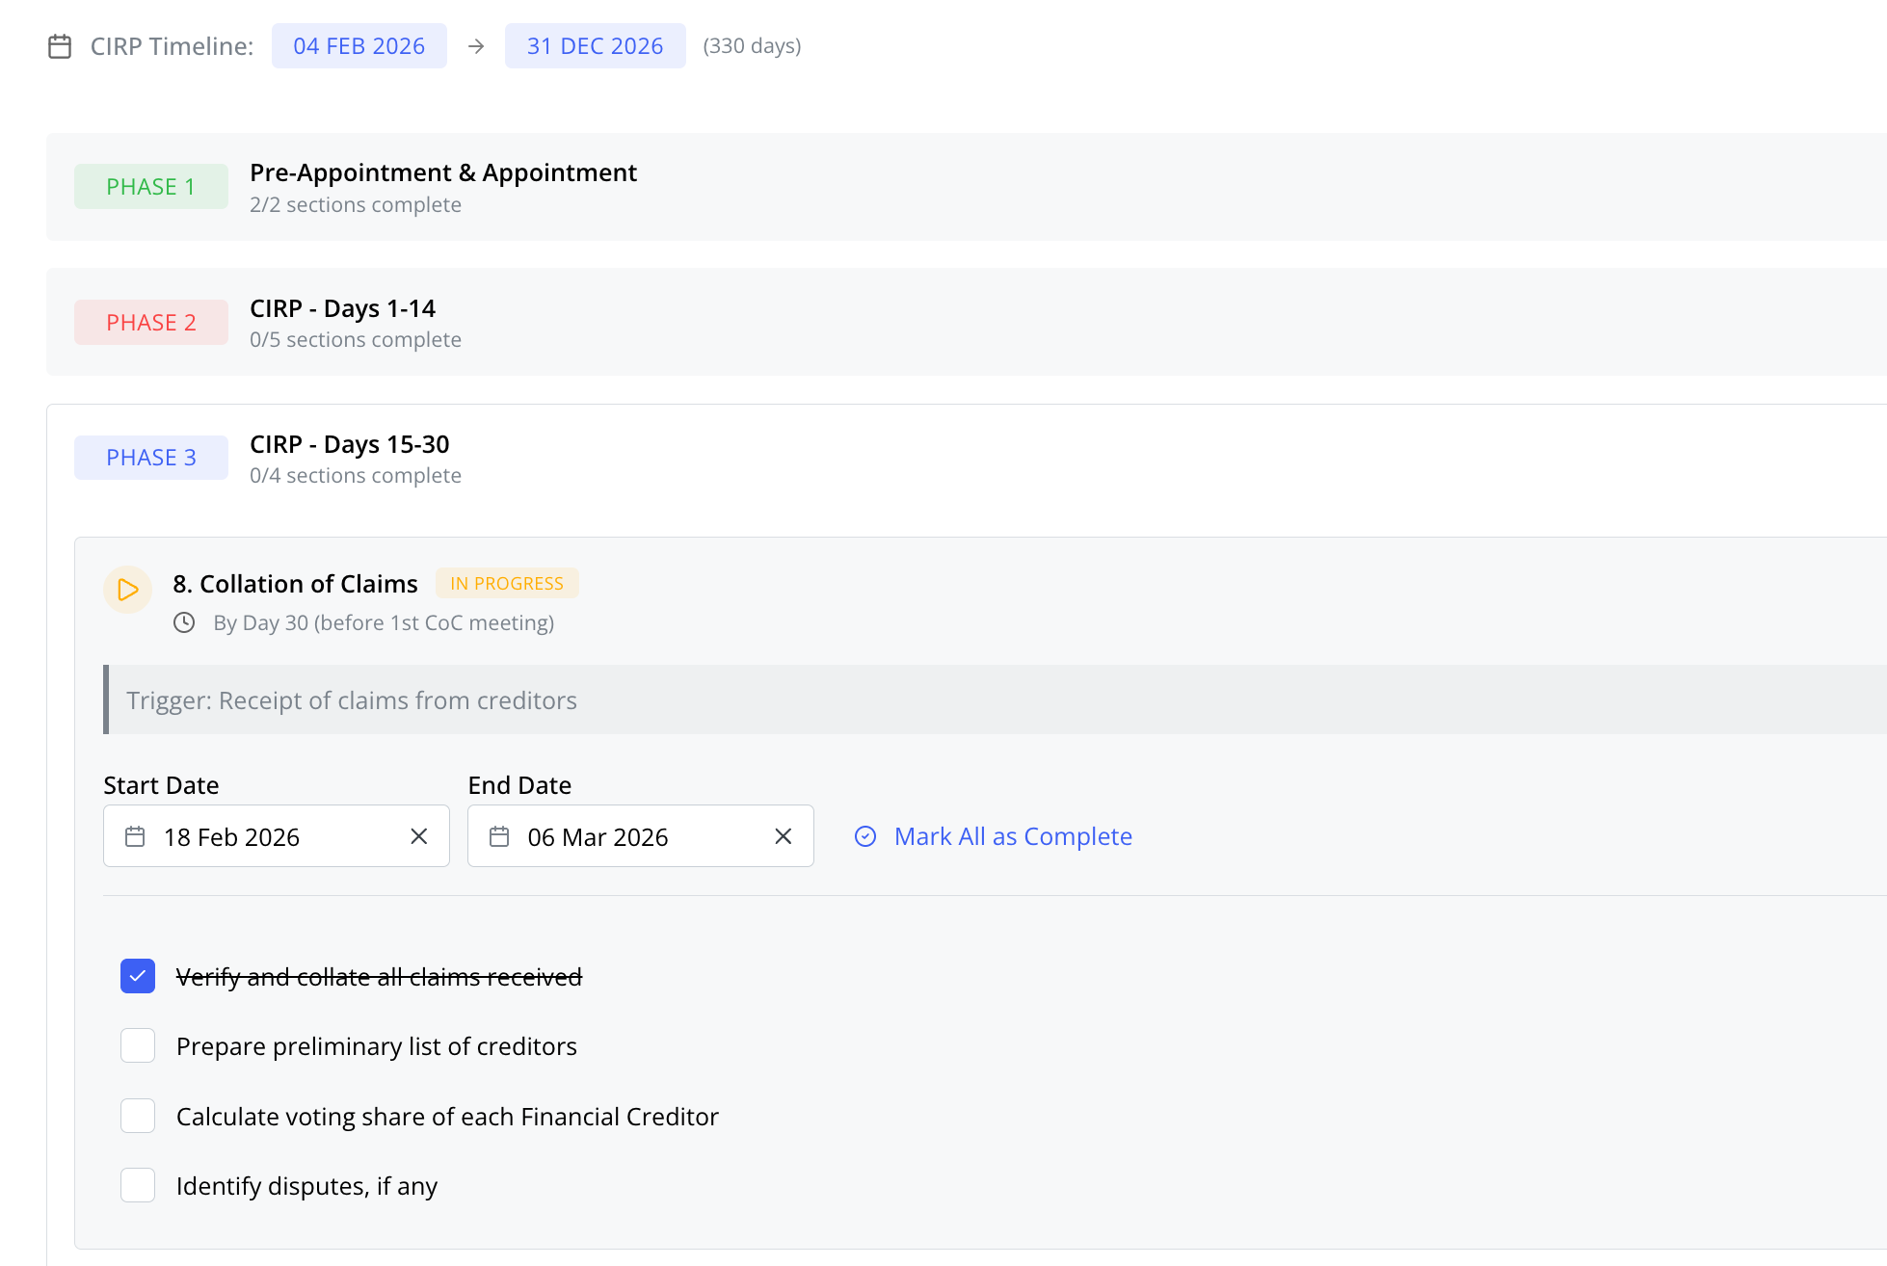This screenshot has width=1887, height=1266.
Task: Click the PHASE 3 blue badge
Action: [x=151, y=458]
